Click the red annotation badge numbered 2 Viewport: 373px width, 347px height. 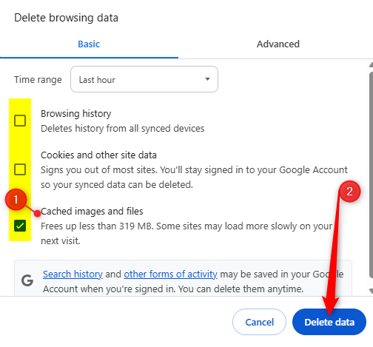pyautogui.click(x=349, y=192)
